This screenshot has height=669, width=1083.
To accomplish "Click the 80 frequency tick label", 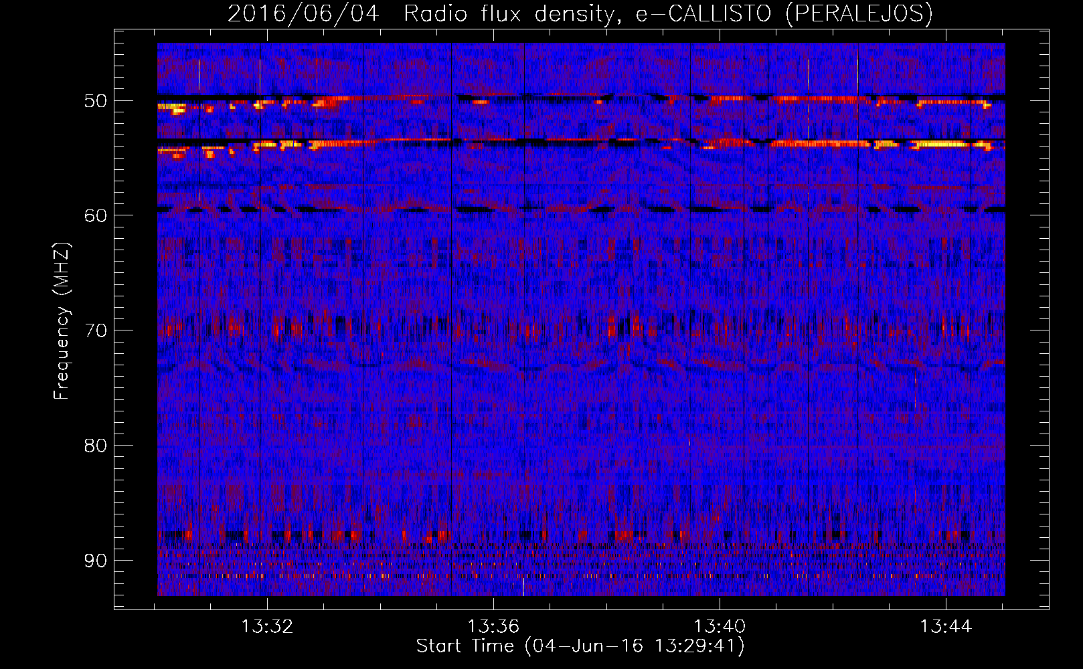I will 96,446.
